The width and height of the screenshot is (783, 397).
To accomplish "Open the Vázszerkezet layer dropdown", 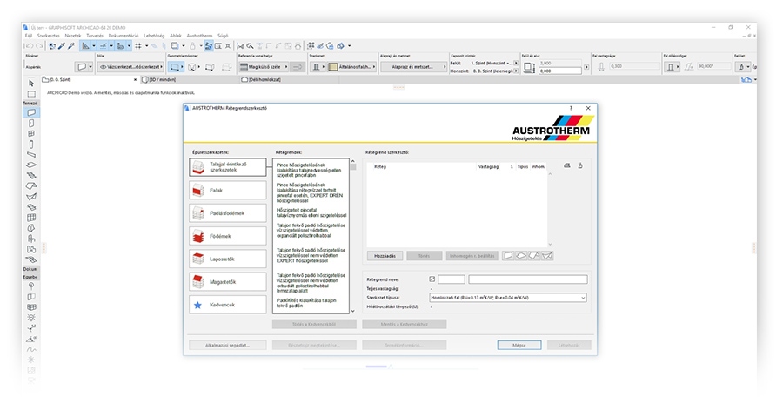I will click(x=131, y=66).
